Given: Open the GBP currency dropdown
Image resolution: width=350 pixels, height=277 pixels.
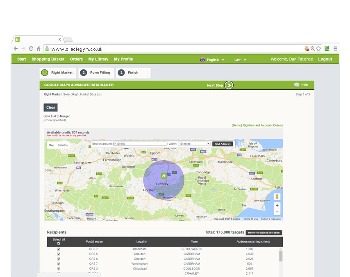Looking at the screenshot, I should pos(240,60).
